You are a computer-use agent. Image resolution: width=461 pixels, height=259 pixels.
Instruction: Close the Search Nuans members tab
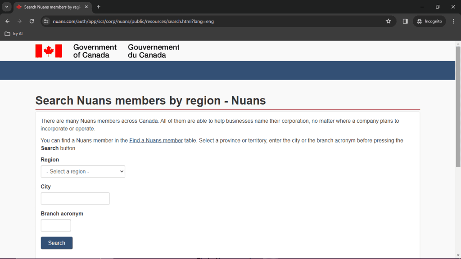(x=86, y=7)
